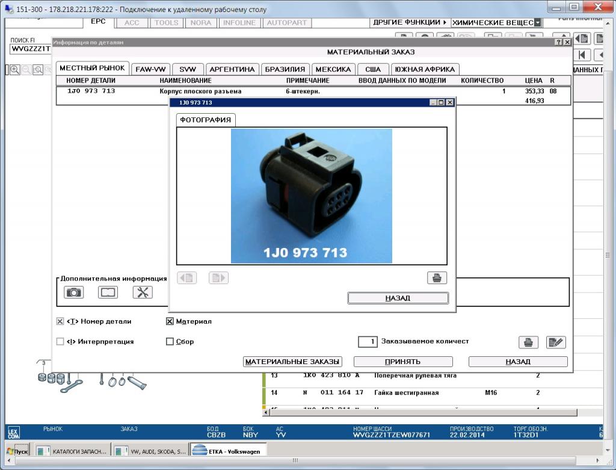Viewport: 616px width, 470px height.
Task: Enable the Сбор checkbox
Action: (x=170, y=342)
